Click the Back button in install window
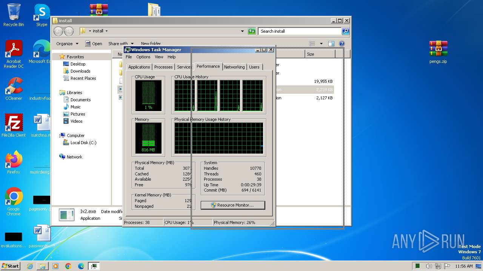The image size is (483, 271). click(x=58, y=31)
